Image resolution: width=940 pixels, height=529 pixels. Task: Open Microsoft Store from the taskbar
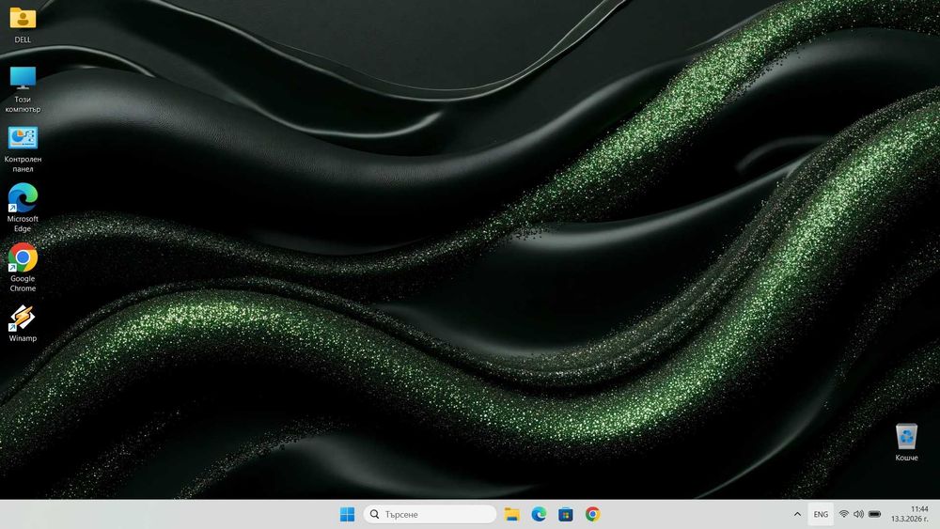(x=565, y=514)
